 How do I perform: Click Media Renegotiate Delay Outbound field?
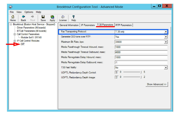pos(141,62)
